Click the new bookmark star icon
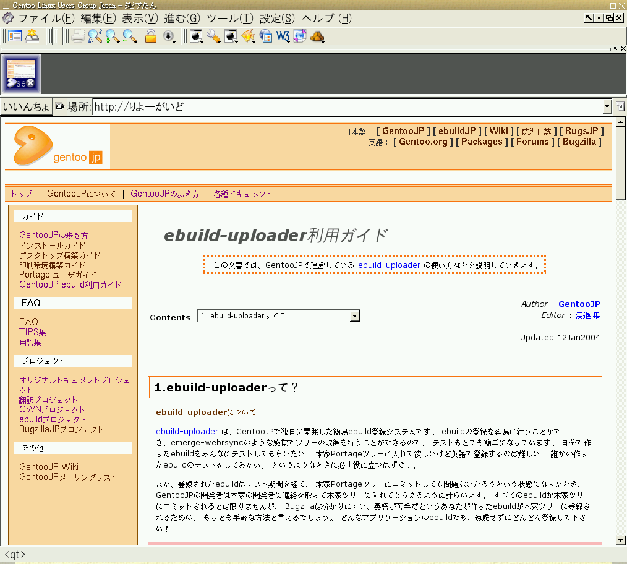627x564 pixels. pyautogui.click(x=32, y=36)
